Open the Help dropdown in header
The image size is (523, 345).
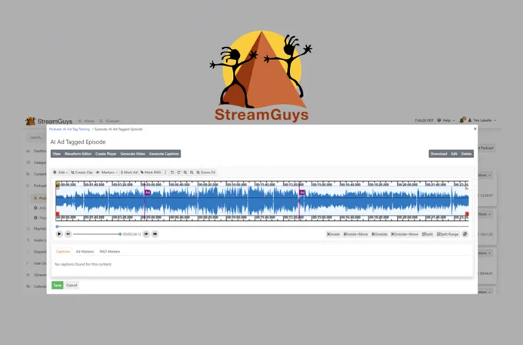pos(446,120)
